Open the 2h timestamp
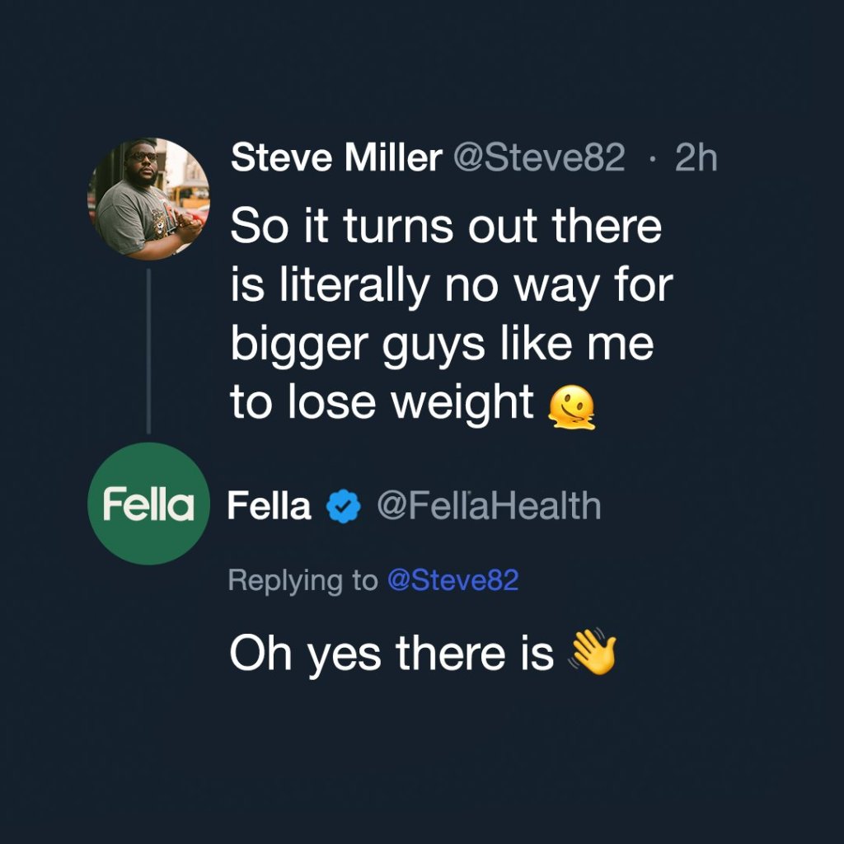This screenshot has width=844, height=844. (x=696, y=157)
